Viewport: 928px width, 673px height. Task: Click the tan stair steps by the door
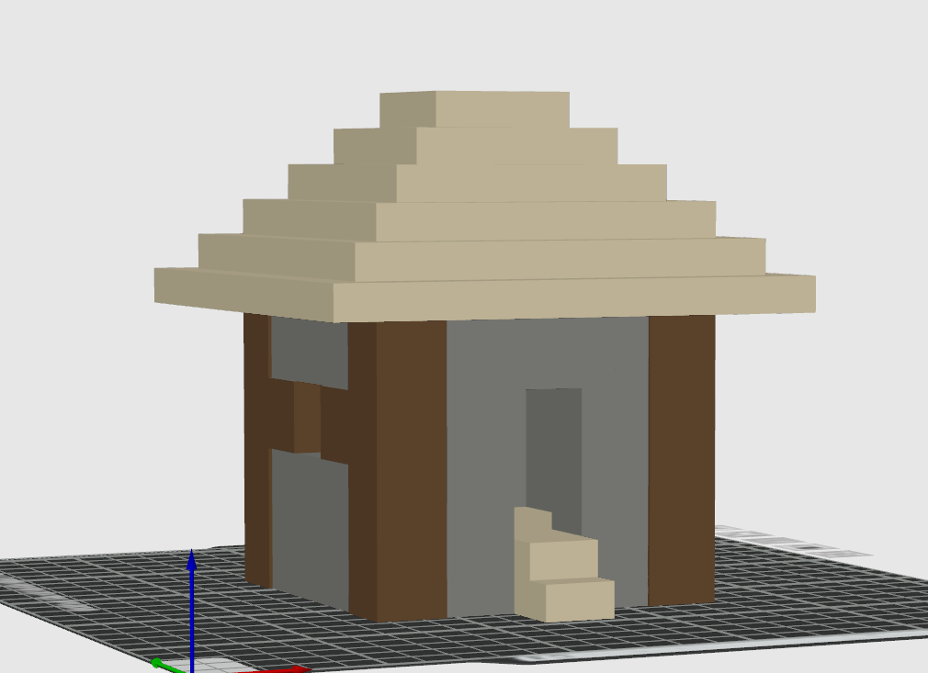[563, 565]
